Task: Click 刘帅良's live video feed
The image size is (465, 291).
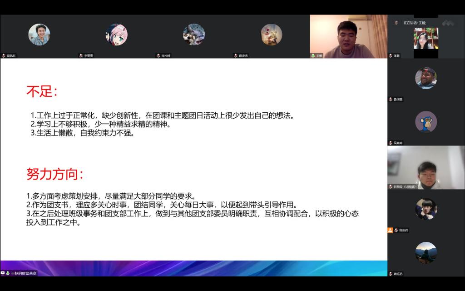Action: coord(426,166)
